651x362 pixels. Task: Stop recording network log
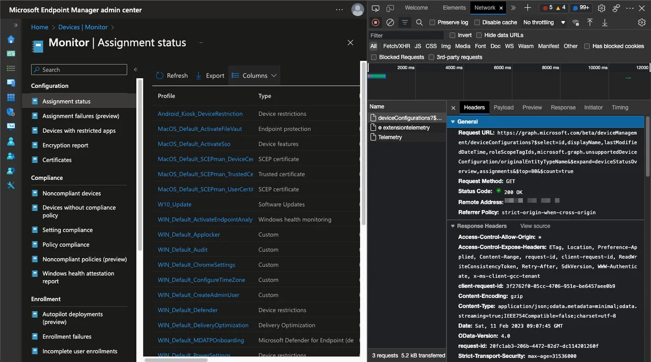(375, 22)
